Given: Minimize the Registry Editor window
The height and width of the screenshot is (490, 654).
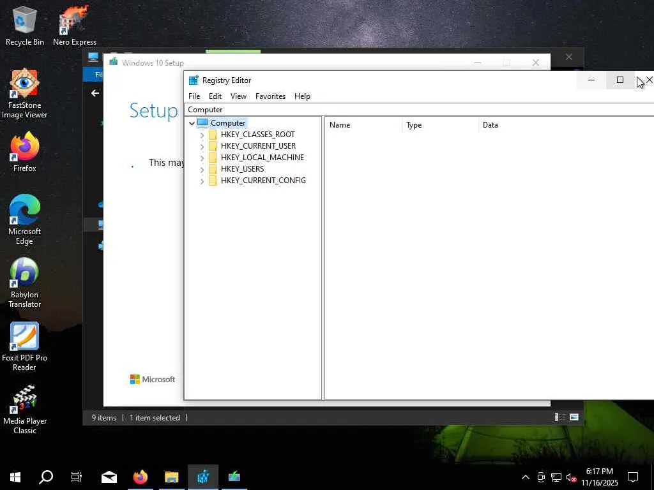Looking at the screenshot, I should click(591, 80).
